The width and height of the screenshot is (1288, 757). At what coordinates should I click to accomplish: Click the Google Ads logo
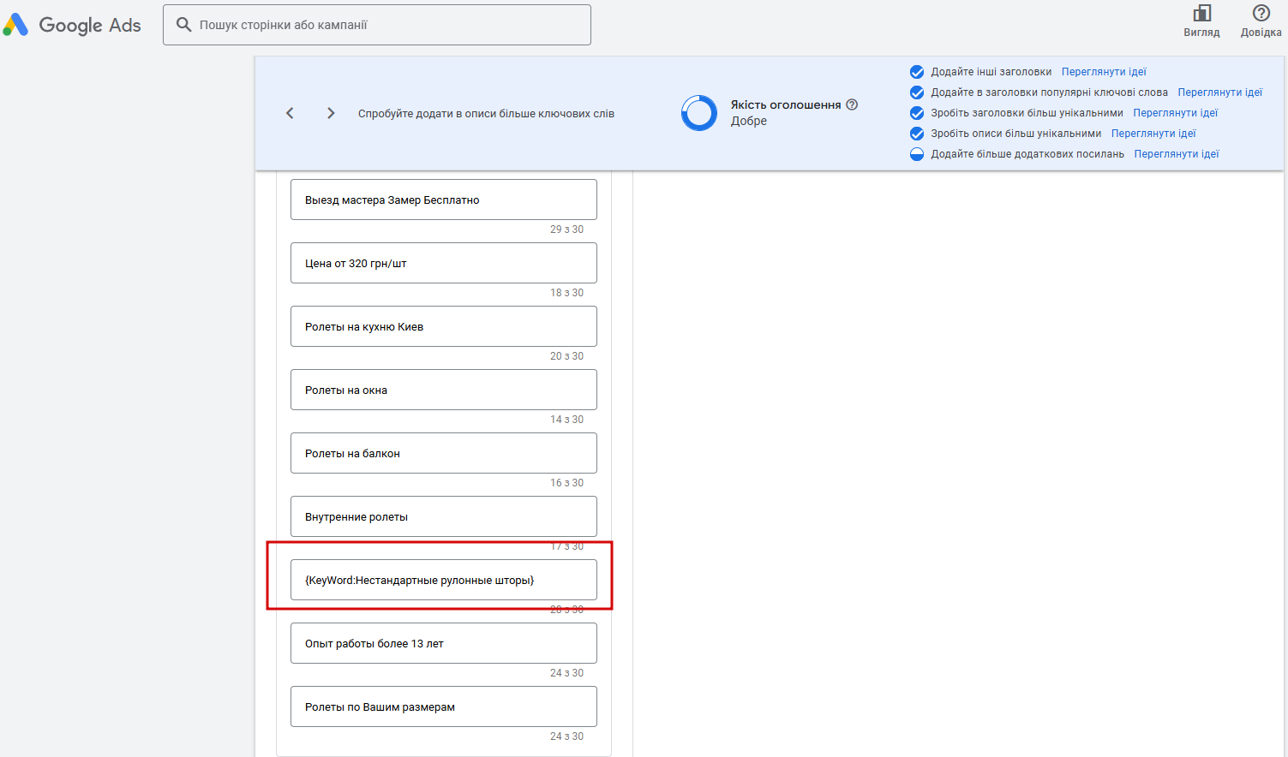point(71,25)
